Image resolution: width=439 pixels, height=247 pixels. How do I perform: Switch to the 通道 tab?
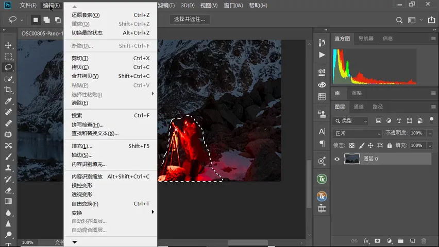pyautogui.click(x=359, y=107)
